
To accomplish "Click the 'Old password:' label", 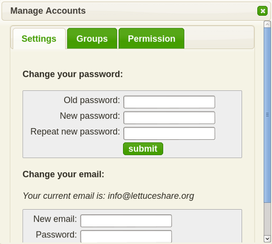I will (x=92, y=100).
